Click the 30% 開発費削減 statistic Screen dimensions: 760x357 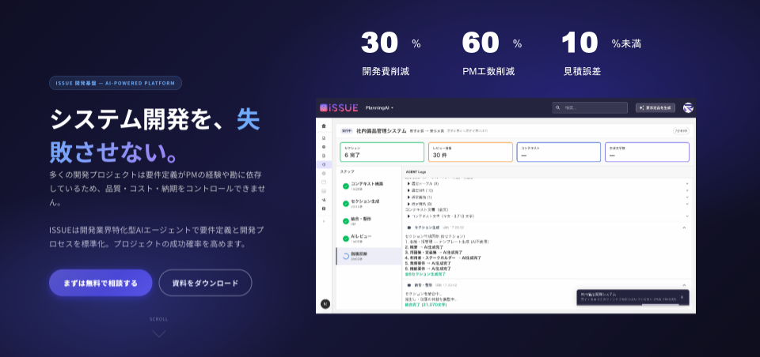(390, 54)
